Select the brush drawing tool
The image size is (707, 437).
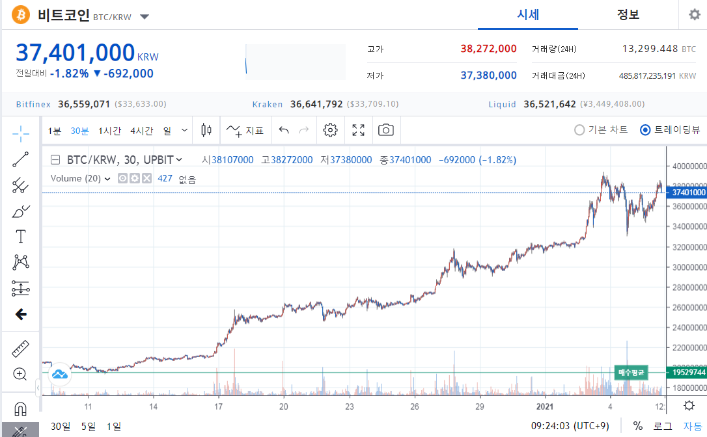coord(20,211)
